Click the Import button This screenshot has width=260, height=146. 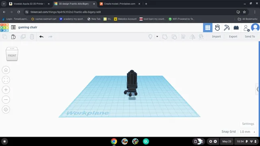coord(216,36)
